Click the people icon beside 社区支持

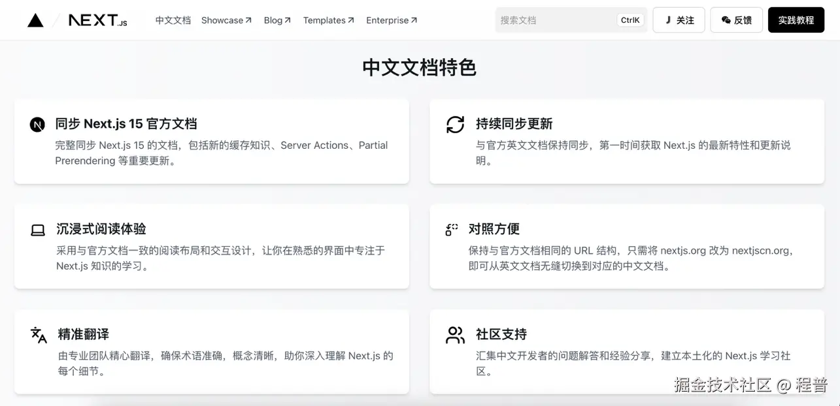pyautogui.click(x=455, y=335)
